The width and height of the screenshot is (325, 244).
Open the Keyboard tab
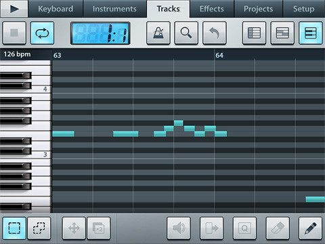point(56,9)
